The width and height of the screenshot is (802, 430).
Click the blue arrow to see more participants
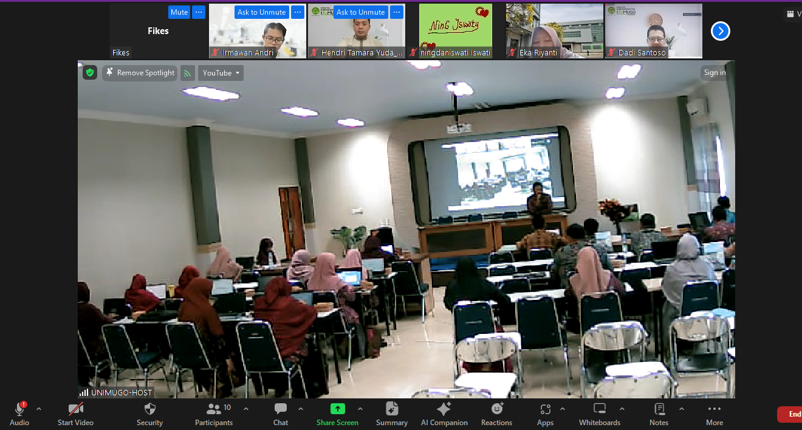(x=720, y=30)
